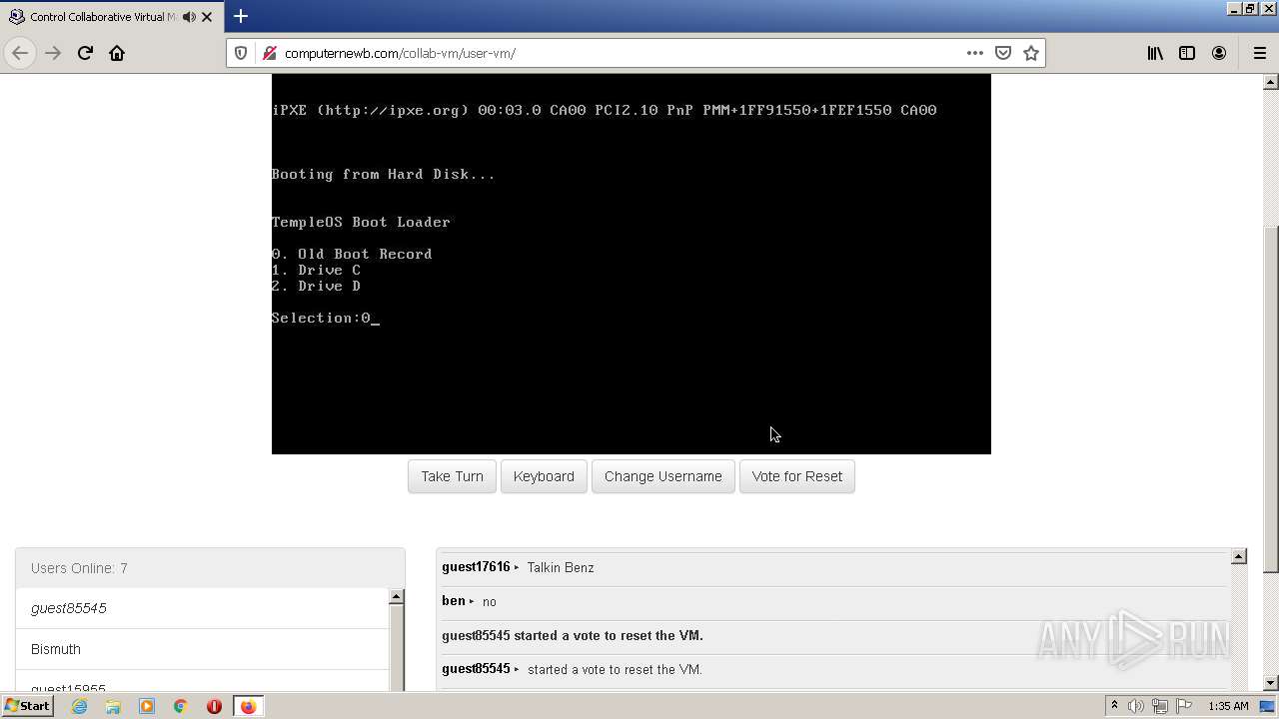Open volume control in system tray
Viewport: 1279px width, 719px height.
pos(1136,706)
